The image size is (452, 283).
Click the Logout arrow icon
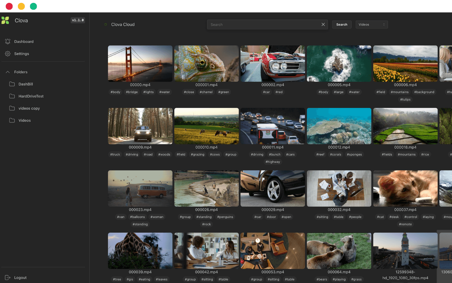coord(8,277)
